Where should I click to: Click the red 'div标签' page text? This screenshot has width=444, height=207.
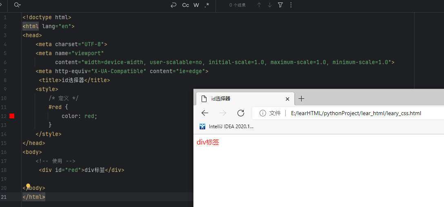[x=208, y=142]
